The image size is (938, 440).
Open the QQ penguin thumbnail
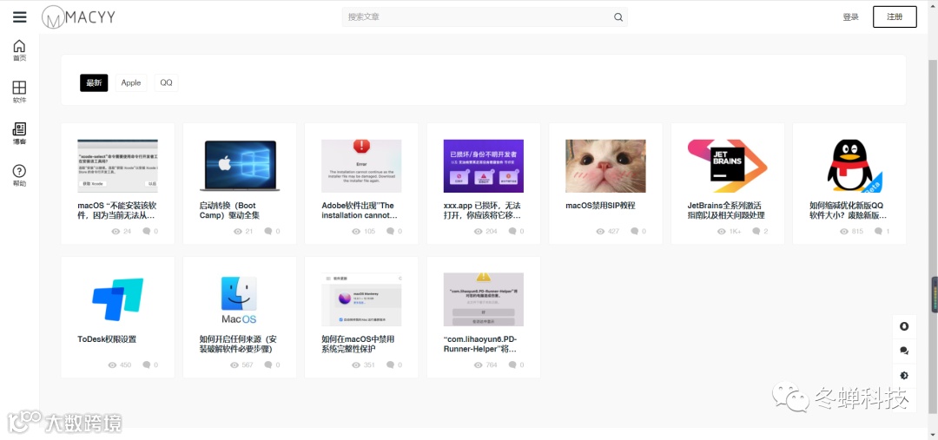coord(849,167)
